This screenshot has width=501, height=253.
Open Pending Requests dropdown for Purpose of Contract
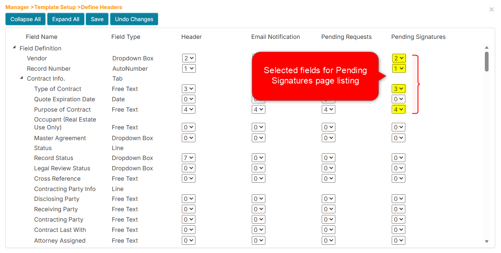328,109
